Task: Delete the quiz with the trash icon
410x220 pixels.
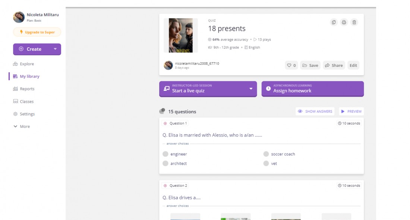Action: 354,22
